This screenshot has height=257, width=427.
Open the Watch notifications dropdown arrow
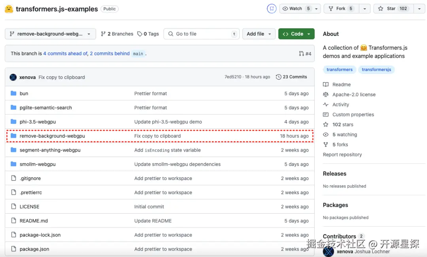[x=316, y=9]
